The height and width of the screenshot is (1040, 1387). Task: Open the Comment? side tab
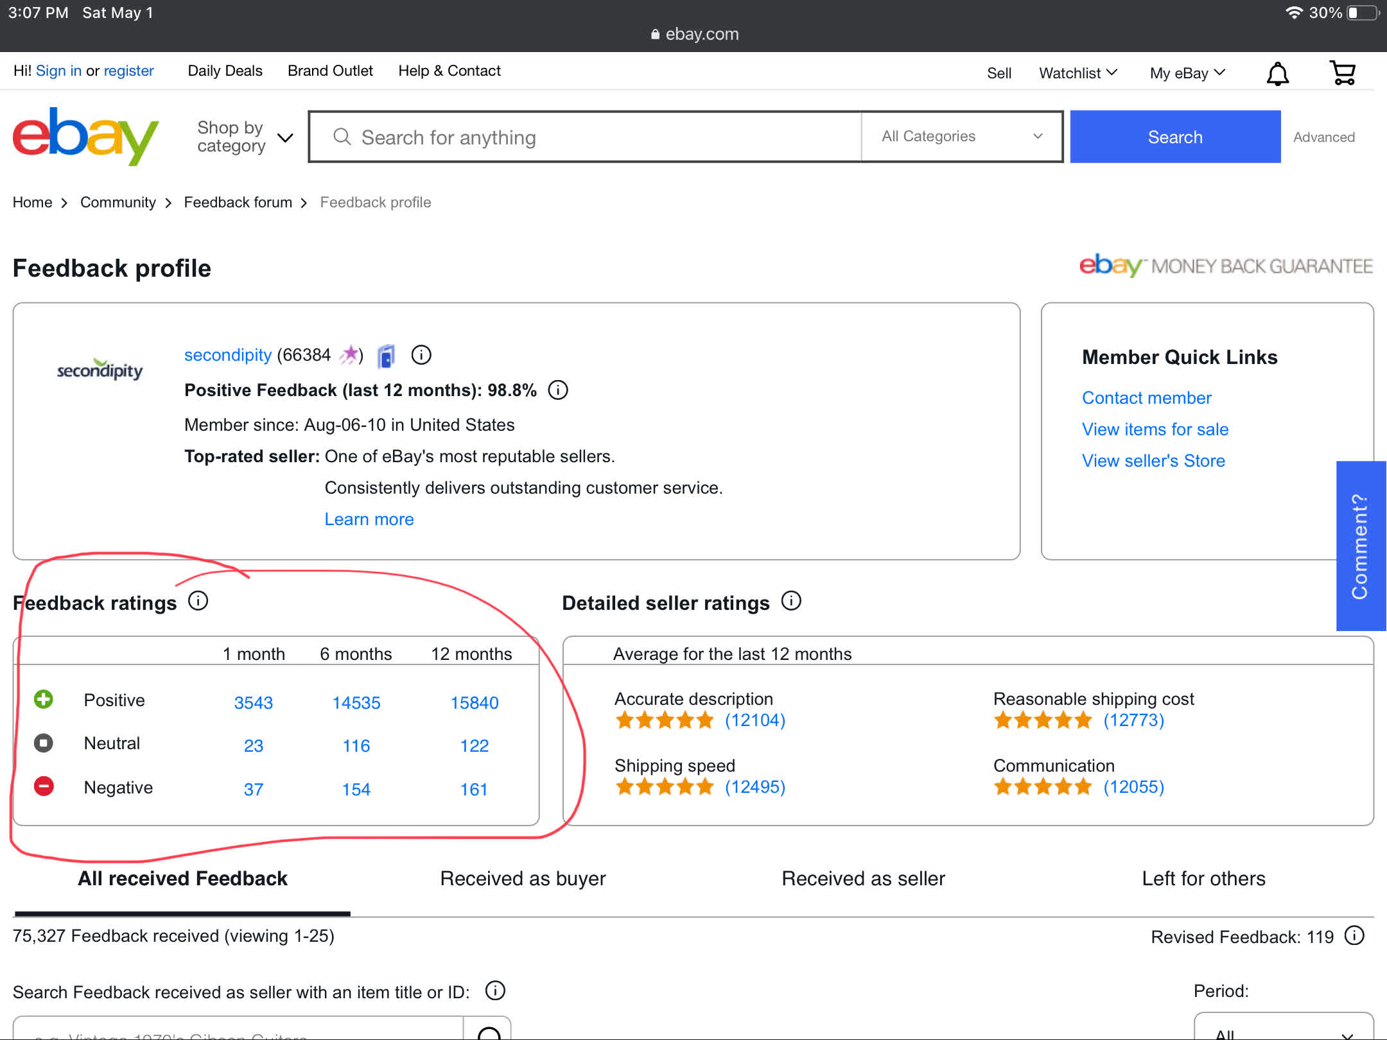pos(1361,546)
